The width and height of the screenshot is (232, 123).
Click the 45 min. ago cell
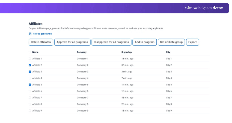click(x=127, y=98)
